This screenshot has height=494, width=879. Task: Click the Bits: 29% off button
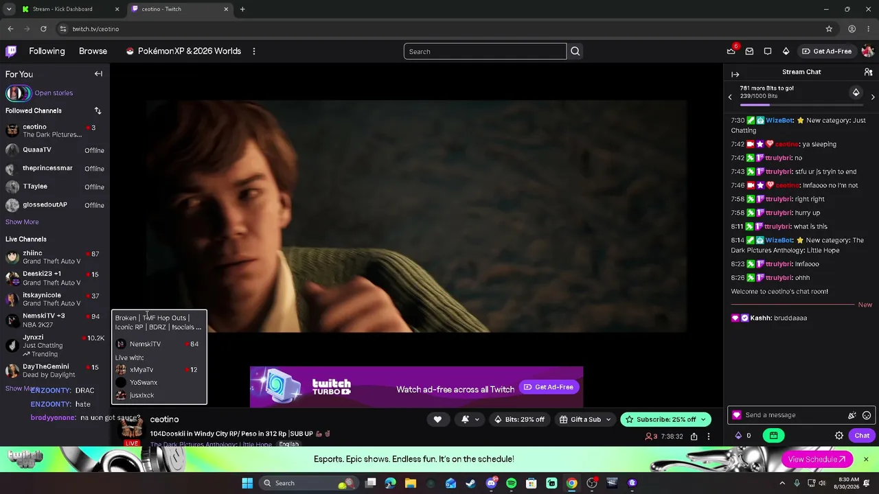519,419
